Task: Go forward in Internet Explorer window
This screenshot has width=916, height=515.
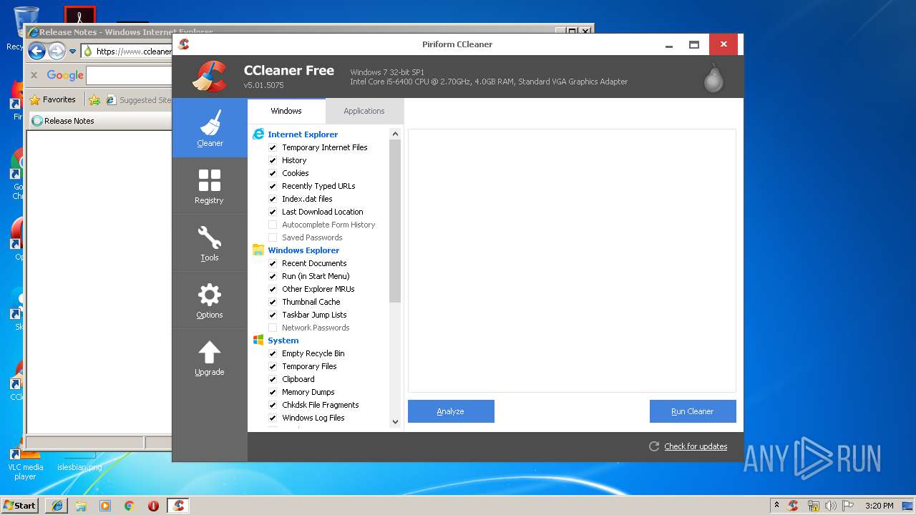Action: click(x=57, y=51)
